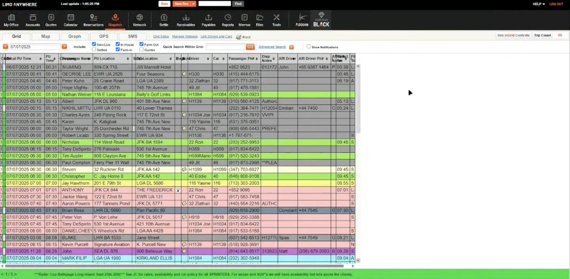Open the GPS view tab
This screenshot has height=279, width=570.
[x=104, y=36]
